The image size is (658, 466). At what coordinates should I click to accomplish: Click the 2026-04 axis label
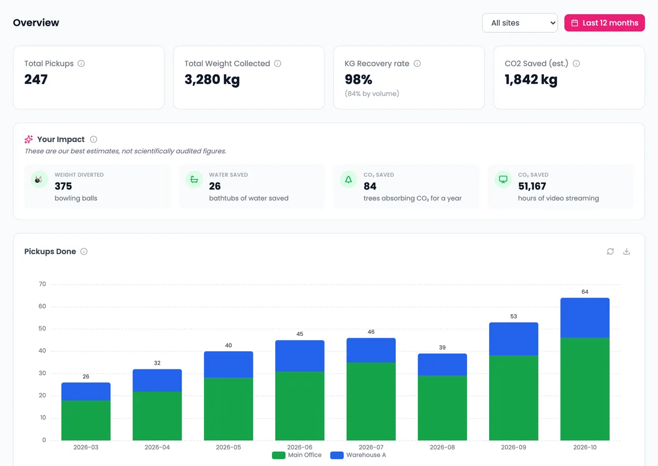[157, 447]
